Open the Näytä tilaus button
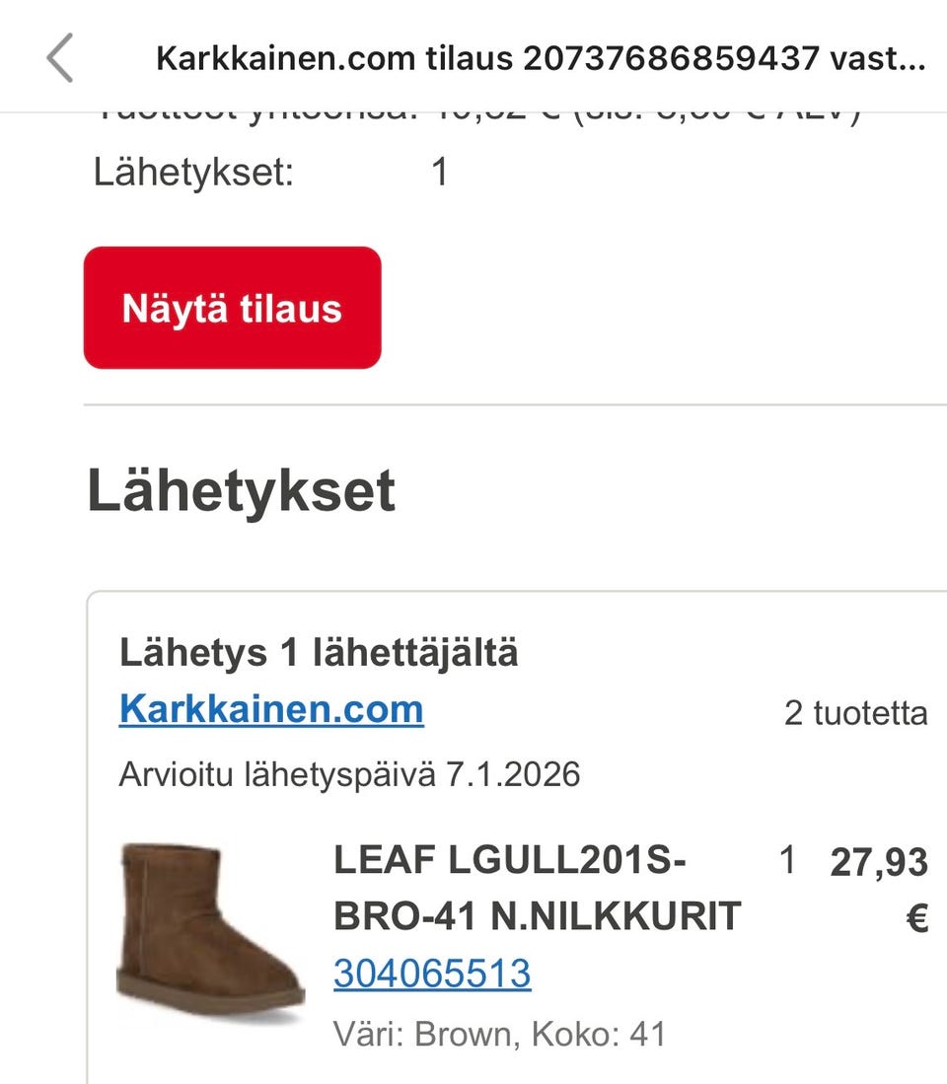 click(232, 308)
